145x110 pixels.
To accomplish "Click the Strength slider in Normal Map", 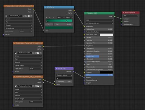I will [x=64, y=82].
